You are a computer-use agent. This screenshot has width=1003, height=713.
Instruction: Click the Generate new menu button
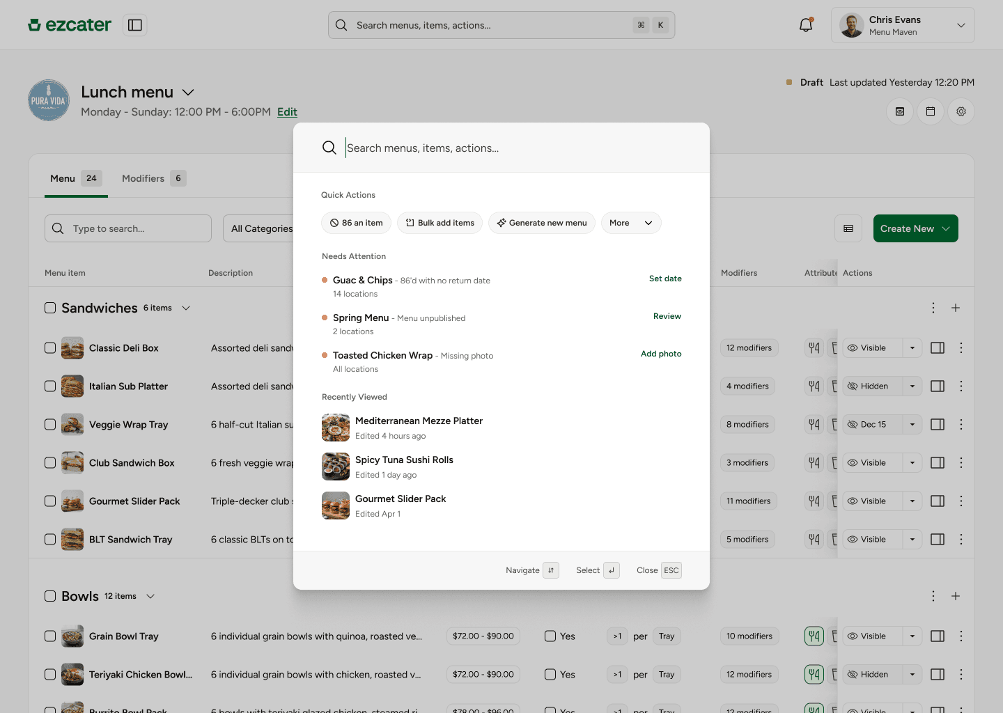coord(541,223)
